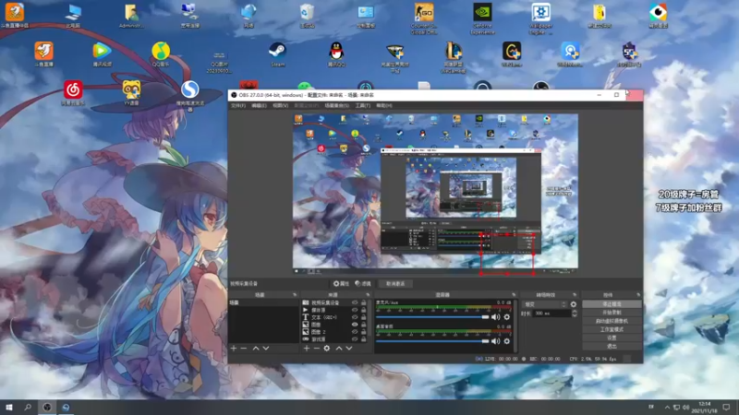Select the Counter-Strike Global Offensive desktop icon
739x415 pixels.
click(424, 18)
